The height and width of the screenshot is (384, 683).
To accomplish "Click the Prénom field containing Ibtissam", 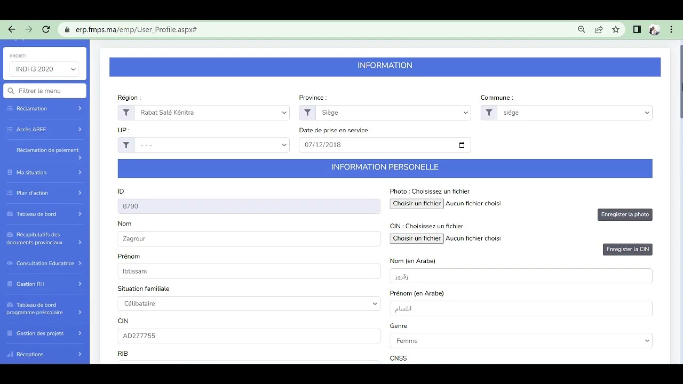I will [249, 271].
